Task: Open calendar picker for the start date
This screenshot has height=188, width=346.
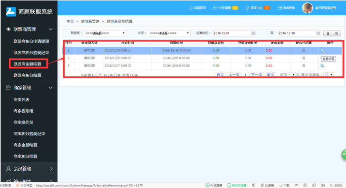Action: tap(253, 33)
